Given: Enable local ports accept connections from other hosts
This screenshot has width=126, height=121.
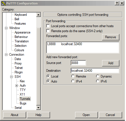Looking at the screenshot, I should click(x=48, y=26).
